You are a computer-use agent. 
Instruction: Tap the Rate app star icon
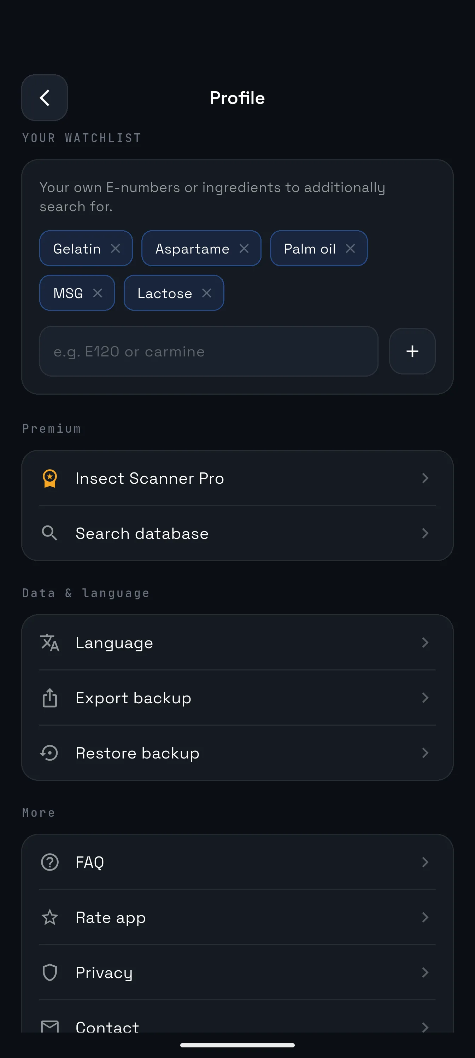(x=50, y=917)
